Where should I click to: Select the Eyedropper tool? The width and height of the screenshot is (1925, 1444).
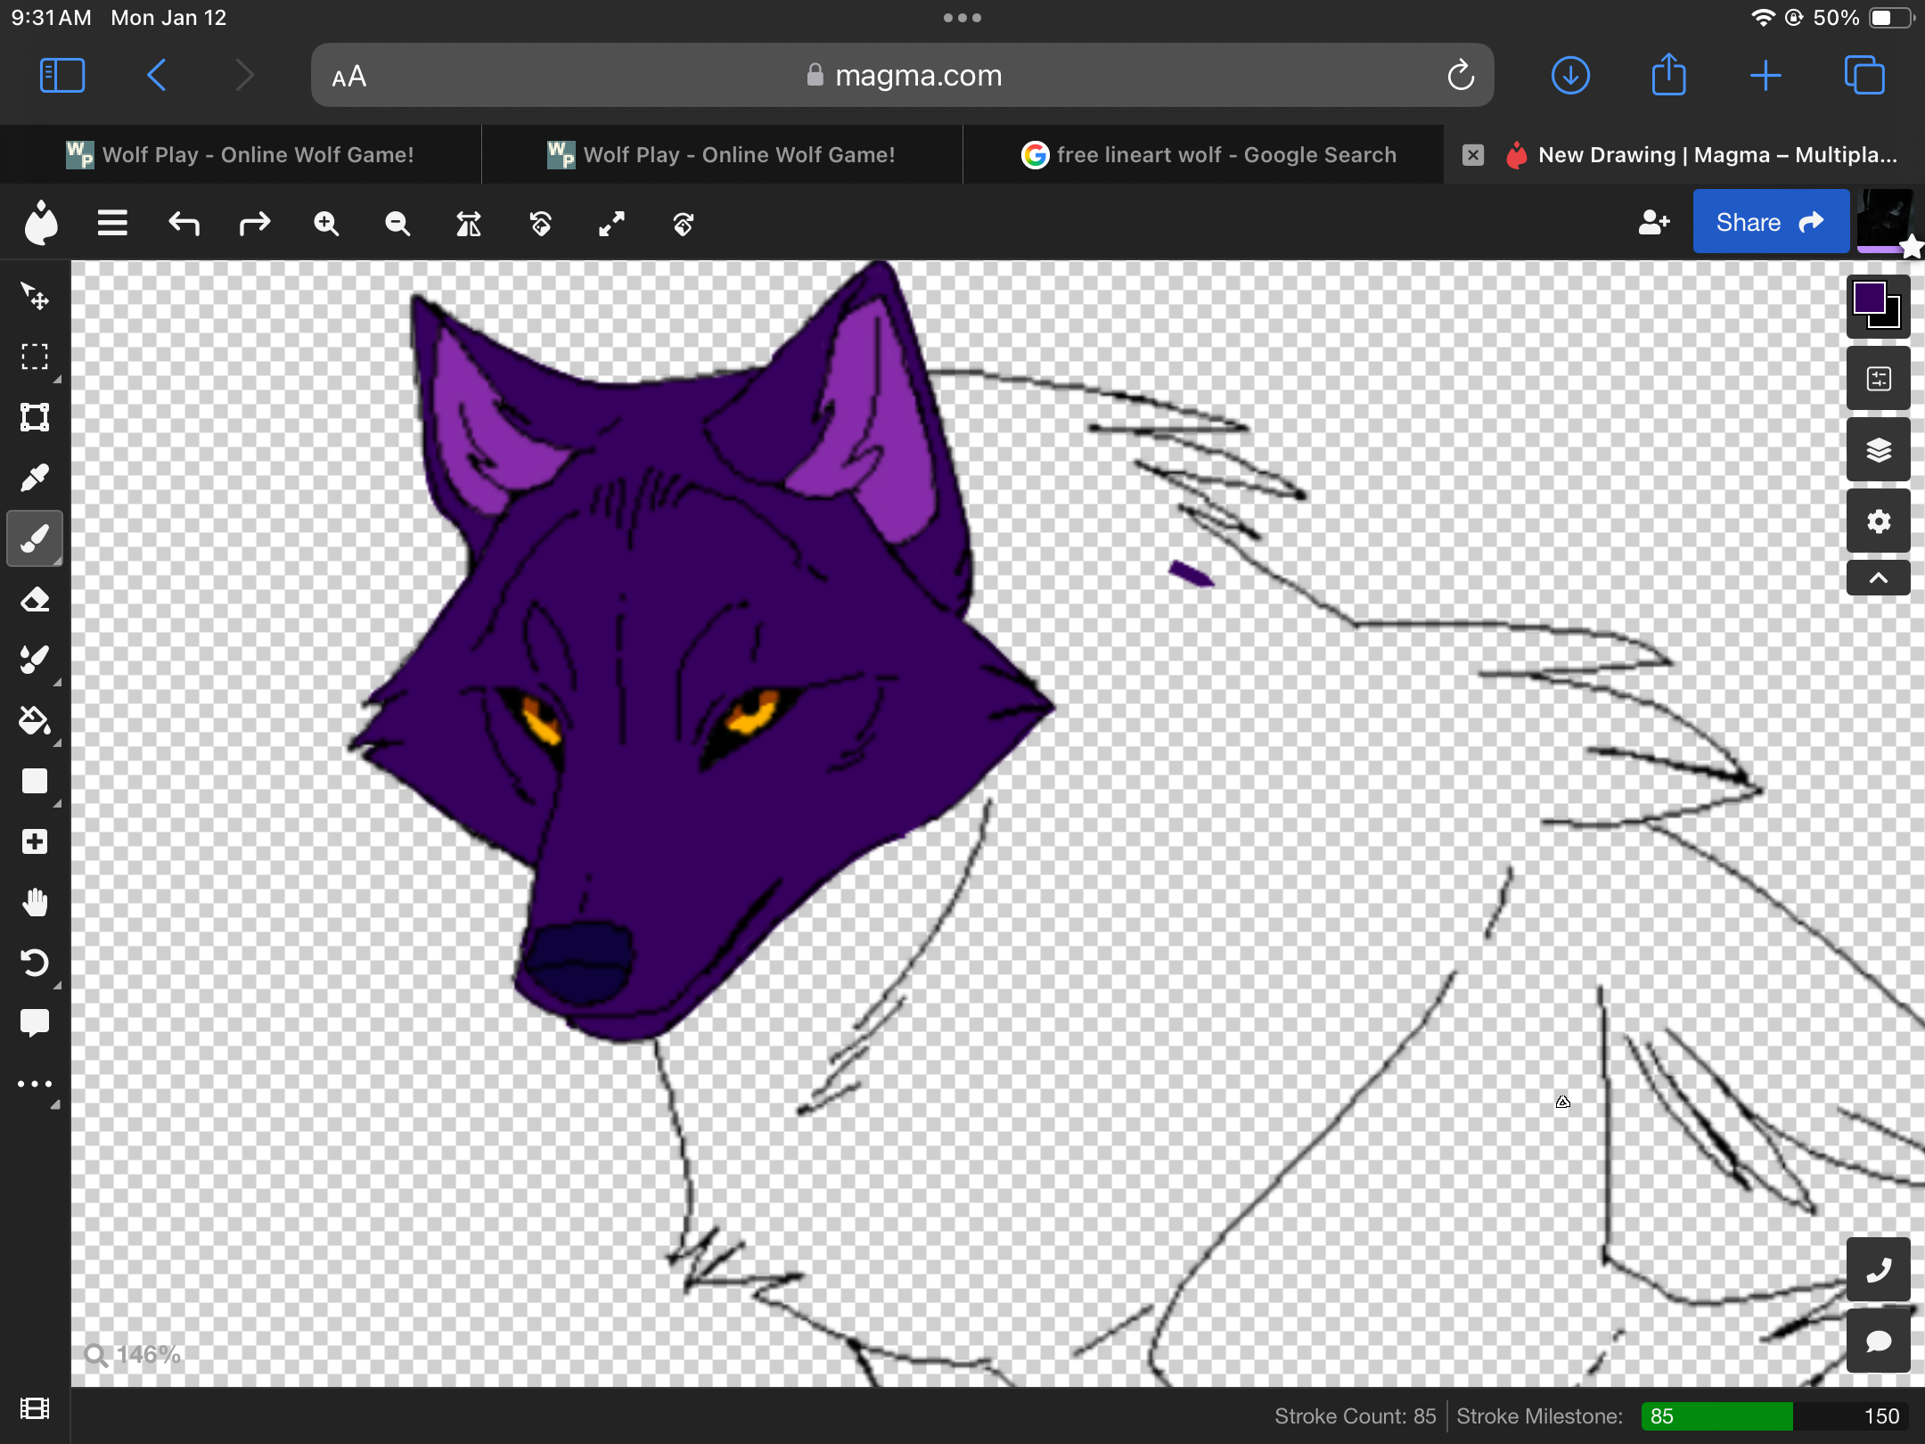[35, 478]
